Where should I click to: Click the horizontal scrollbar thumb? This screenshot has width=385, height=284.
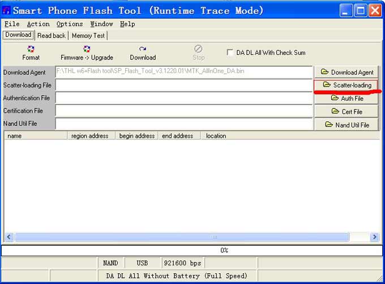[x=182, y=237]
